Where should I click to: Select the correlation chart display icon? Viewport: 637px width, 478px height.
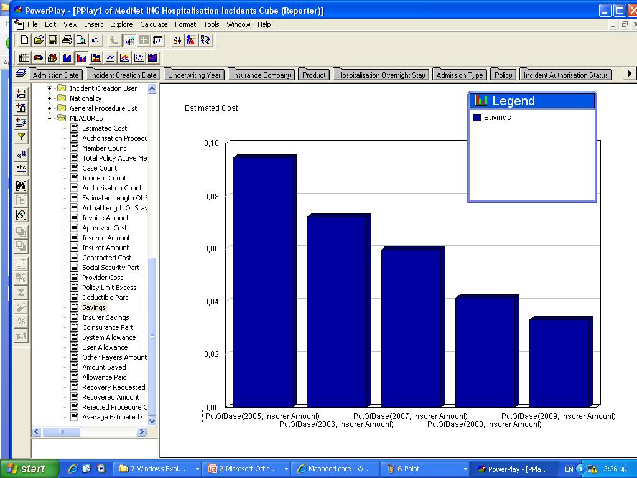153,58
